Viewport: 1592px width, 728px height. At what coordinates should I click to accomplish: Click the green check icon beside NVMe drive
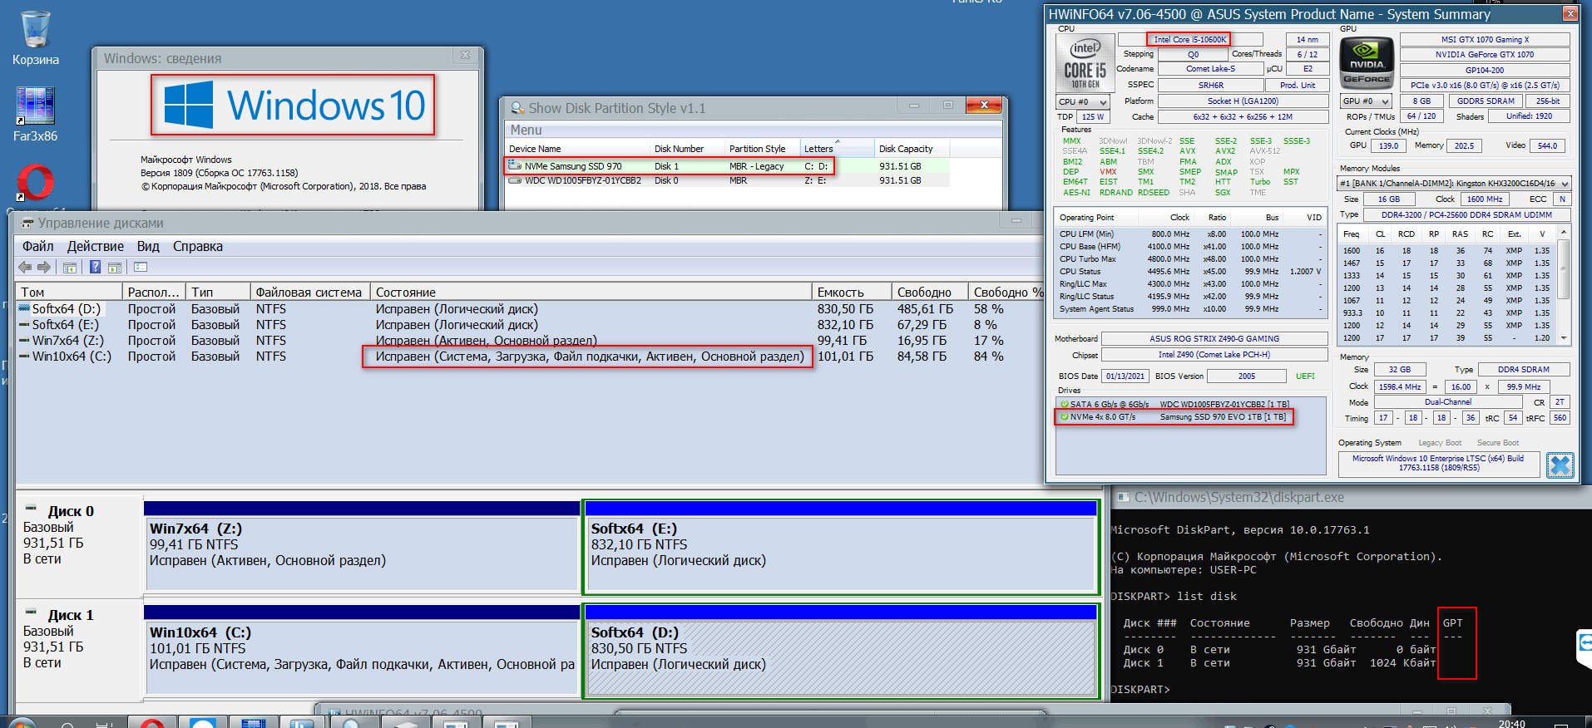click(x=1064, y=417)
